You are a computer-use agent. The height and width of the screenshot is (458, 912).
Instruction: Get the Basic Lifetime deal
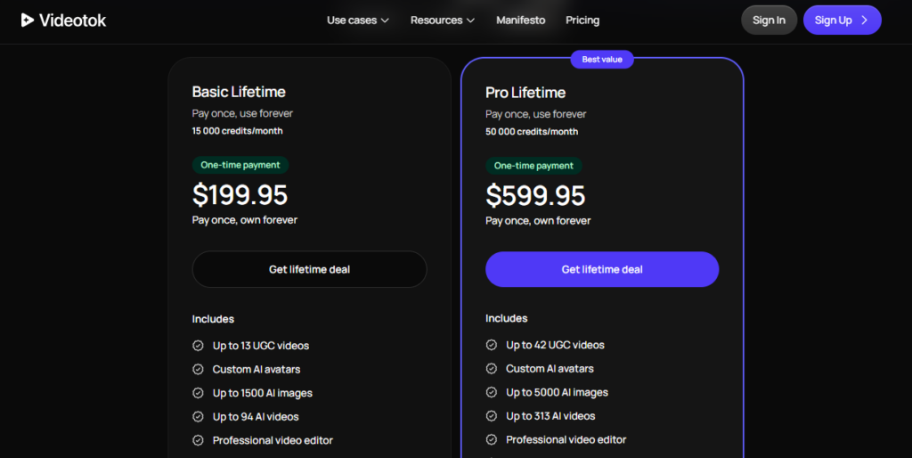pos(309,269)
